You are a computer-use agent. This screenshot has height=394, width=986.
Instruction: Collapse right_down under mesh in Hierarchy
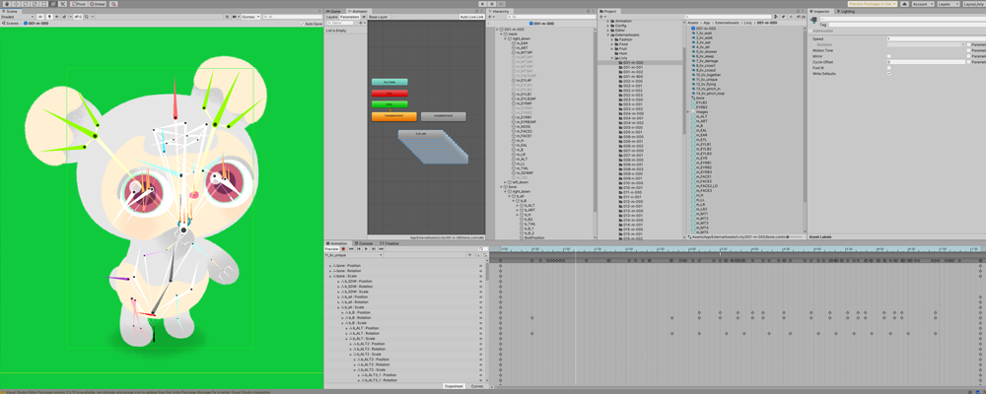coord(506,38)
